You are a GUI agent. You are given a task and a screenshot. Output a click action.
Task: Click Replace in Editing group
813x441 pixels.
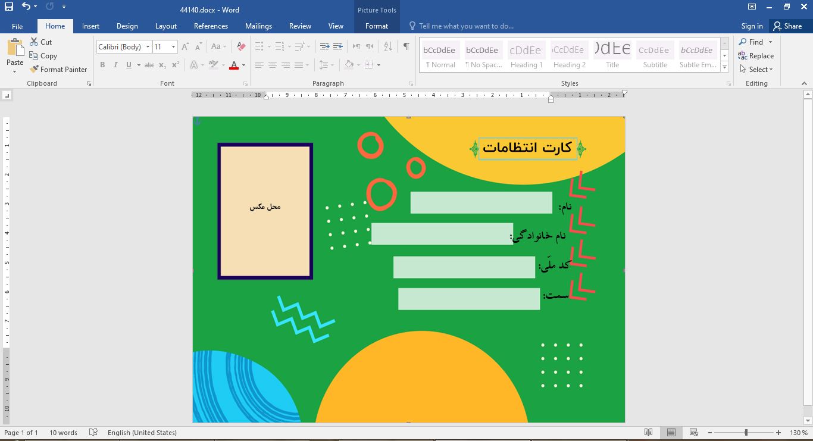[756, 55]
